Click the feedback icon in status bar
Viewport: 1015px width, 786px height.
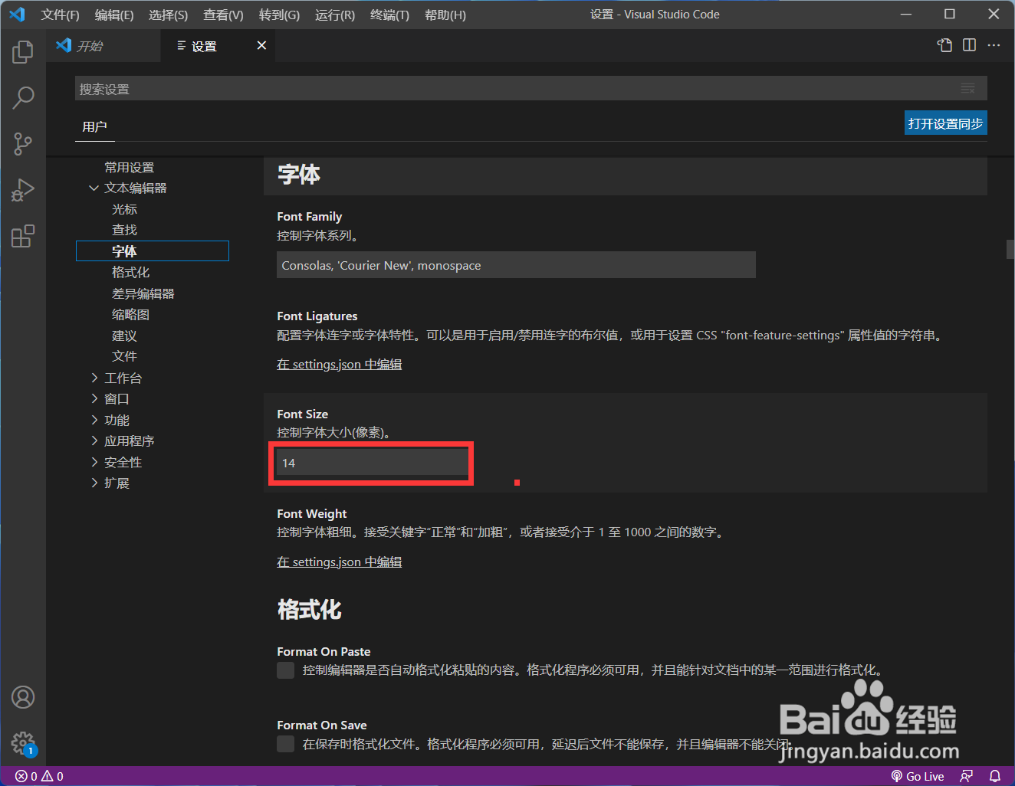966,776
